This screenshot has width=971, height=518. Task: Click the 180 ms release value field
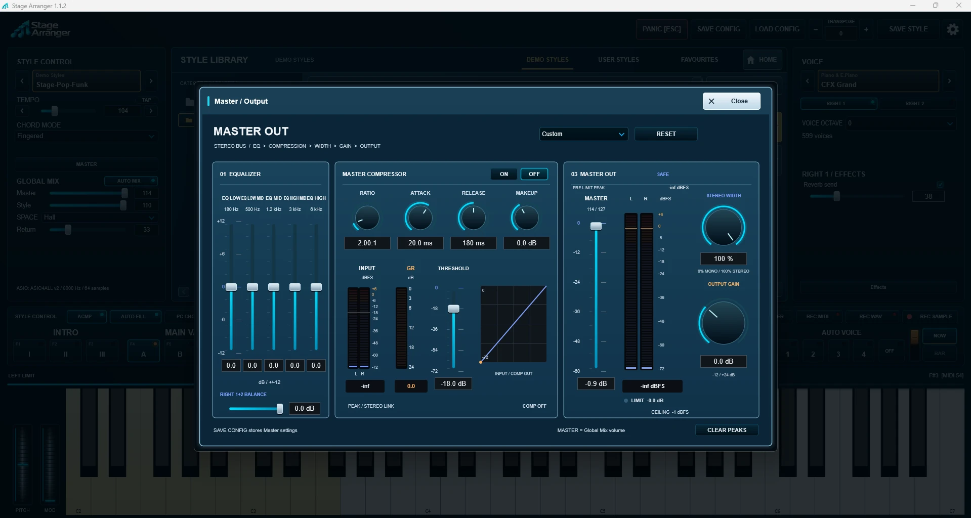pyautogui.click(x=474, y=243)
